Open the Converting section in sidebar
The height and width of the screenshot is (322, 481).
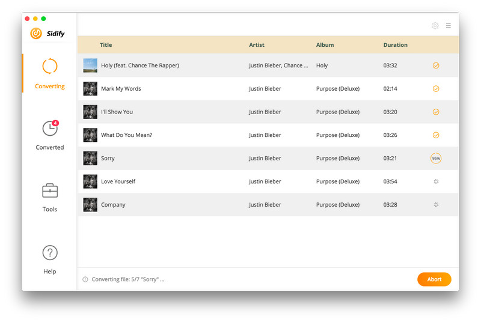[50, 73]
